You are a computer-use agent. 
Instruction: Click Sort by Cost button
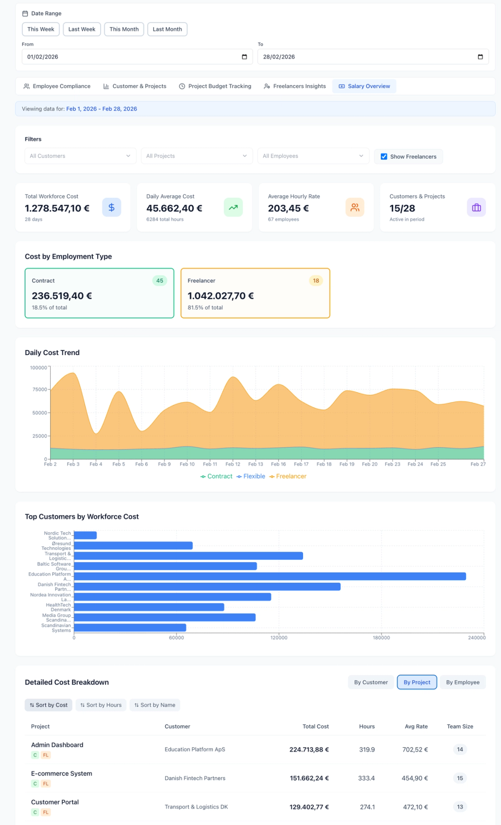49,705
